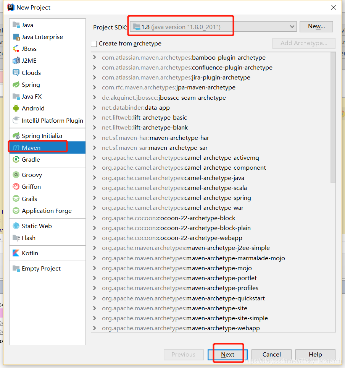Click the IntelliJ Platform Plugin icon
This screenshot has height=368, width=345.
pyautogui.click(x=16, y=120)
